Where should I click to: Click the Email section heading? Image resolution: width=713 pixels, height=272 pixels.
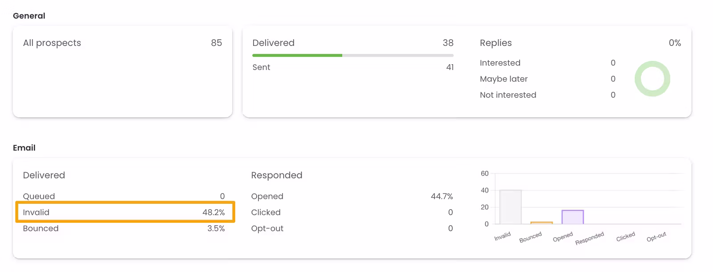point(24,148)
